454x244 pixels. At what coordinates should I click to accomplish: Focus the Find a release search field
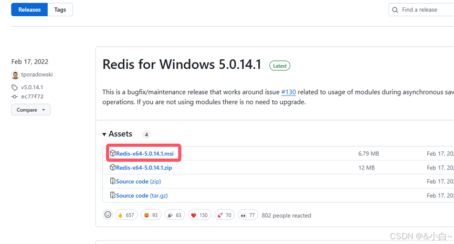pos(421,9)
